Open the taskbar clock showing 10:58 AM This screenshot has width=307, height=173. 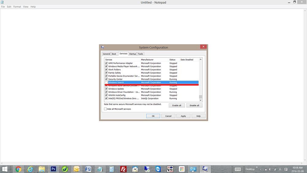pyautogui.click(x=297, y=169)
